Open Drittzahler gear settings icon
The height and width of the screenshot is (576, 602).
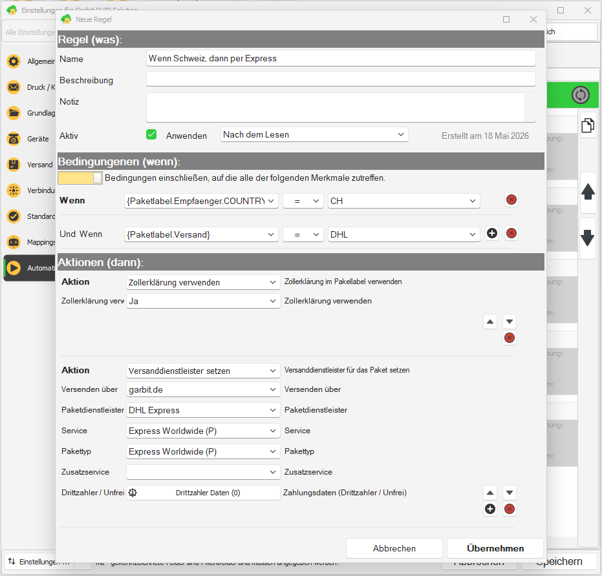(133, 493)
